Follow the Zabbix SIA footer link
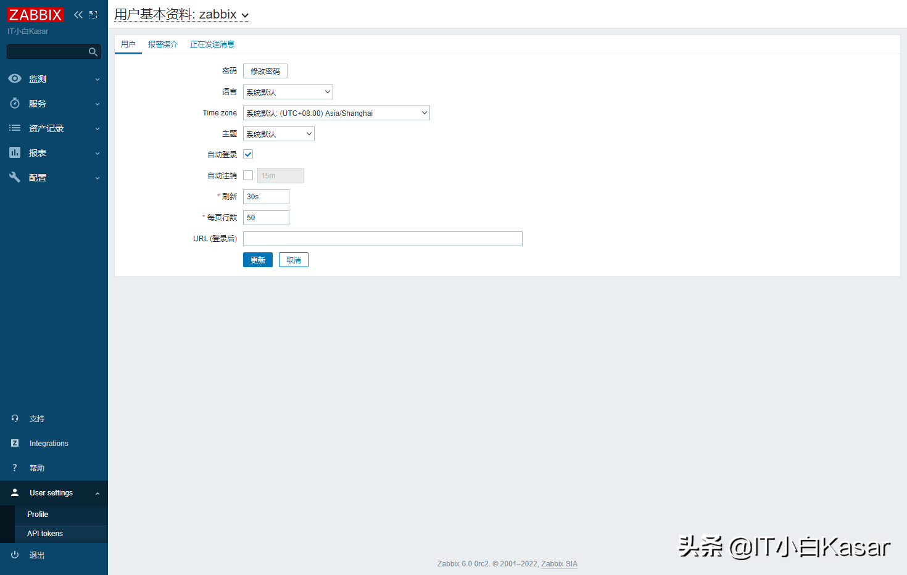 [x=559, y=564]
